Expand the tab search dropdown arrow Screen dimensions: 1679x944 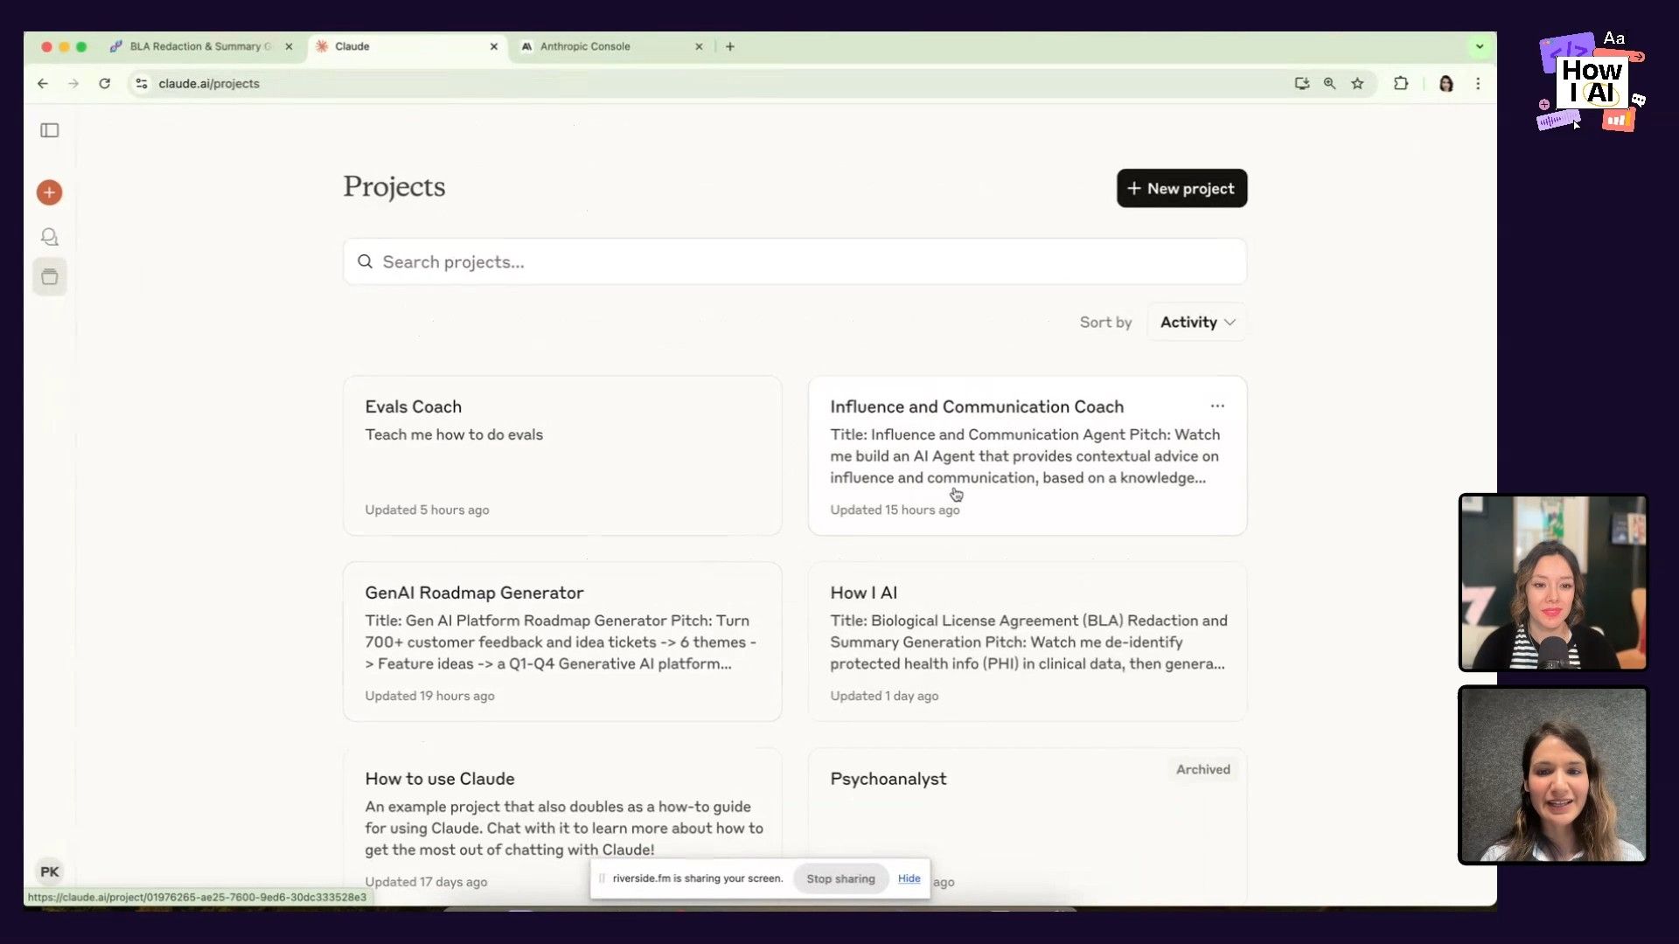coord(1480,46)
